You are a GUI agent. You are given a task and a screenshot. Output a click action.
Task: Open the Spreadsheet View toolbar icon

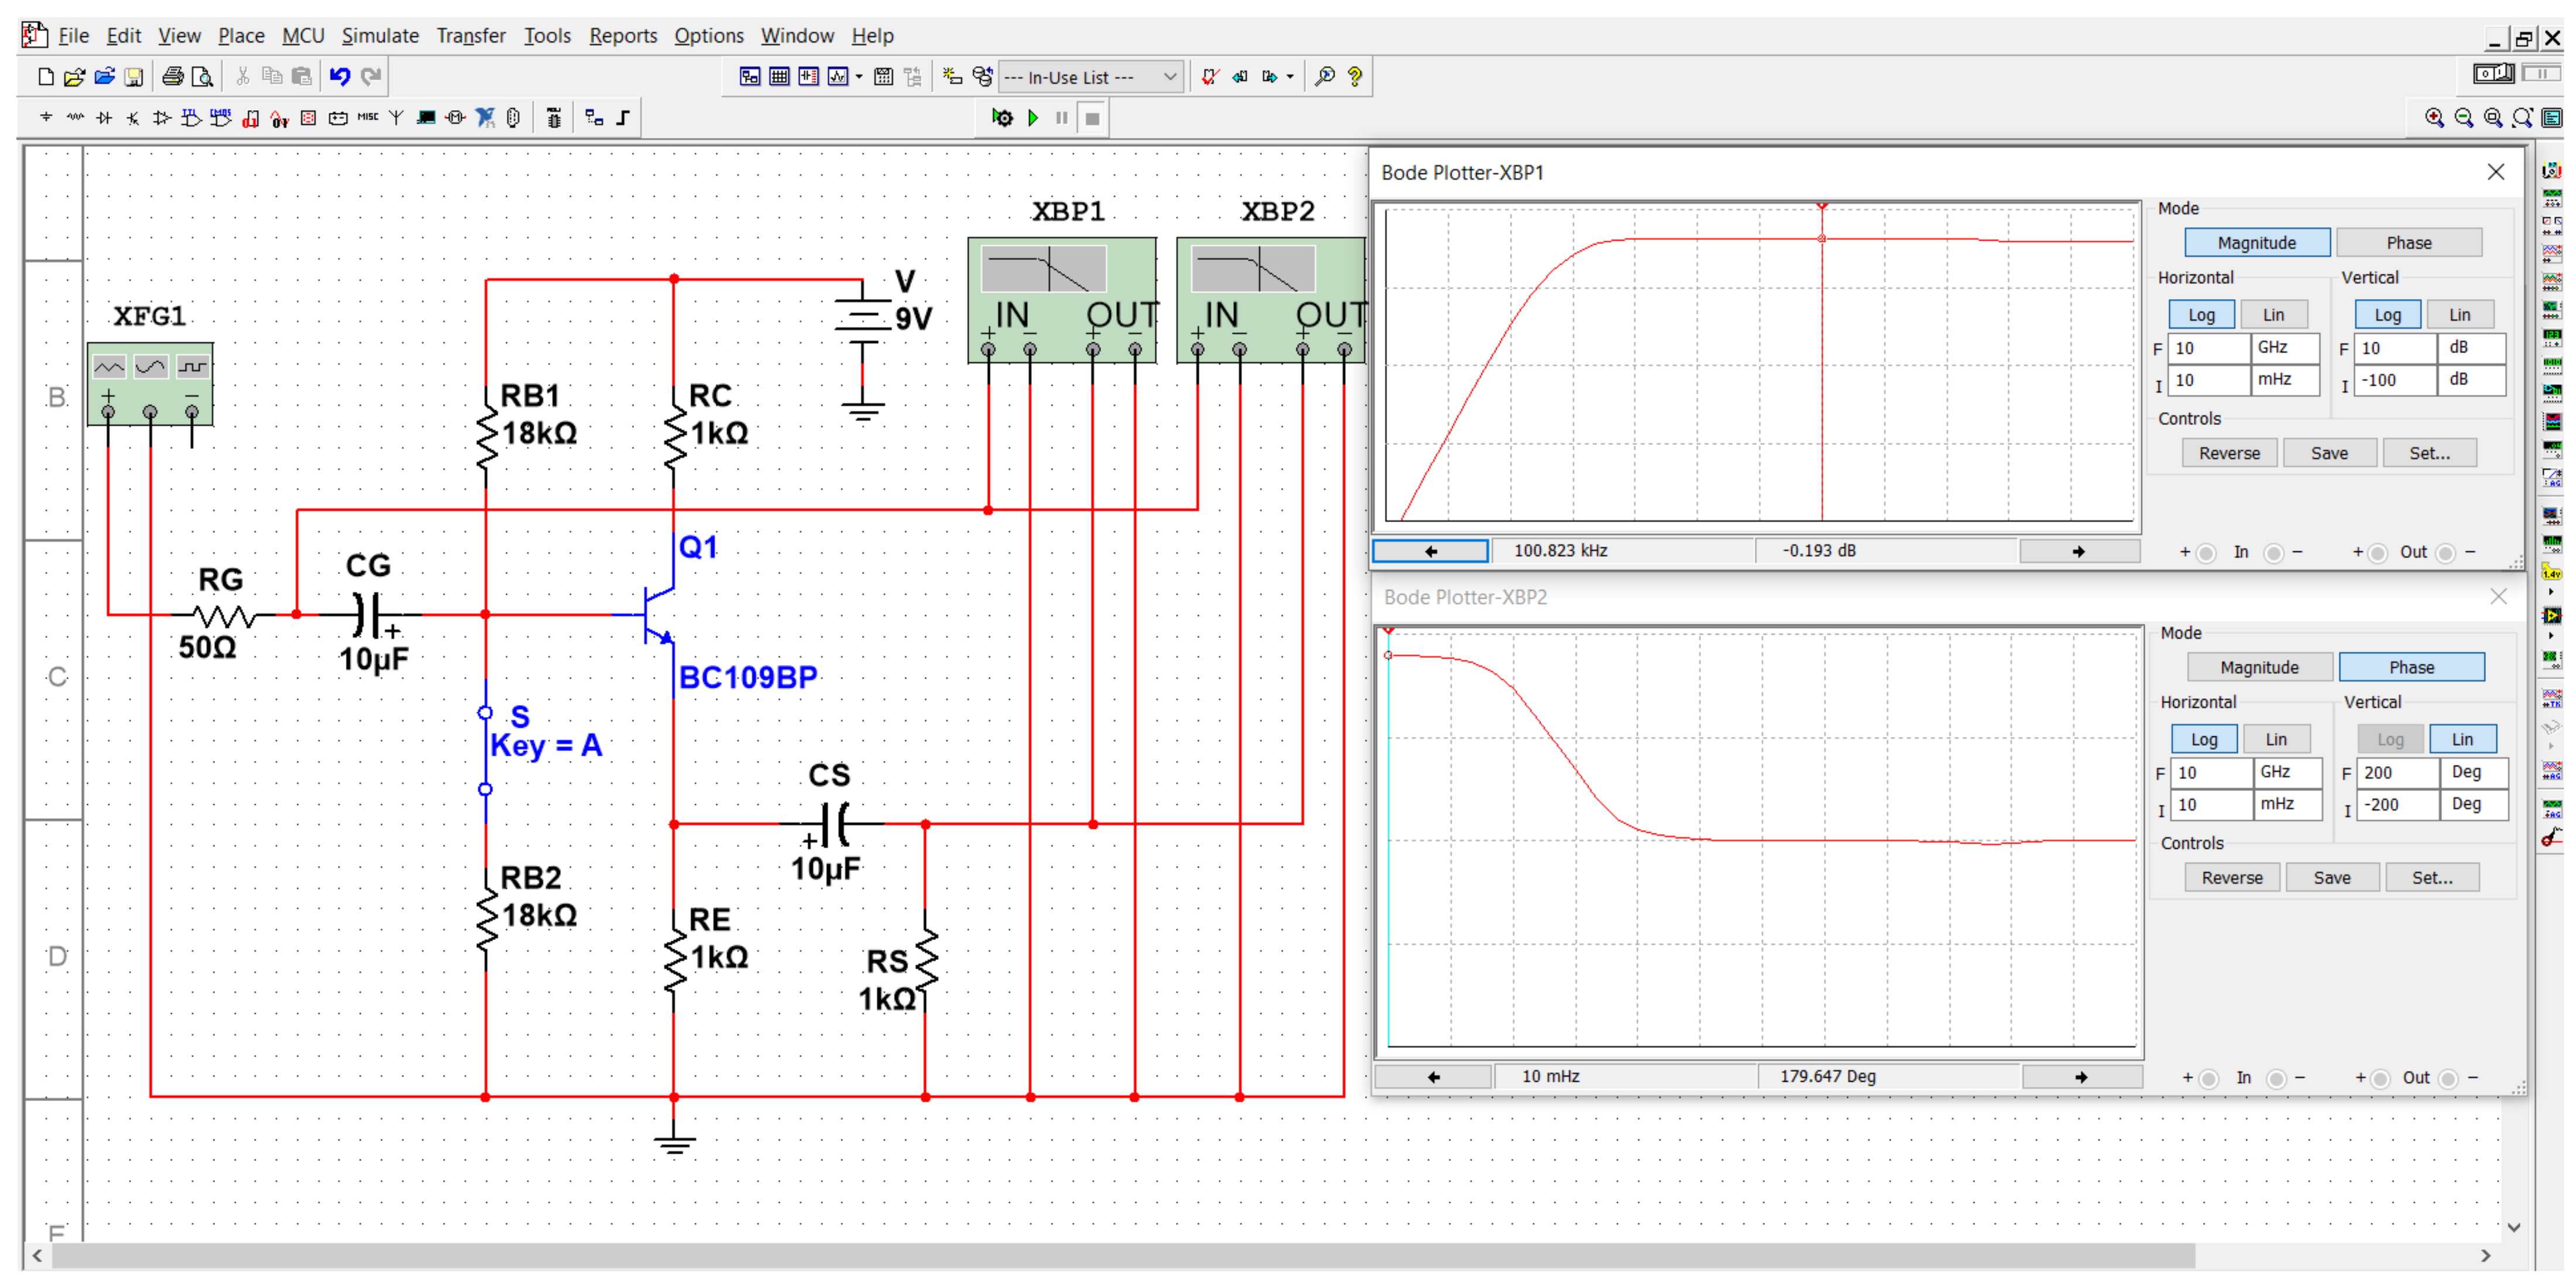779,77
